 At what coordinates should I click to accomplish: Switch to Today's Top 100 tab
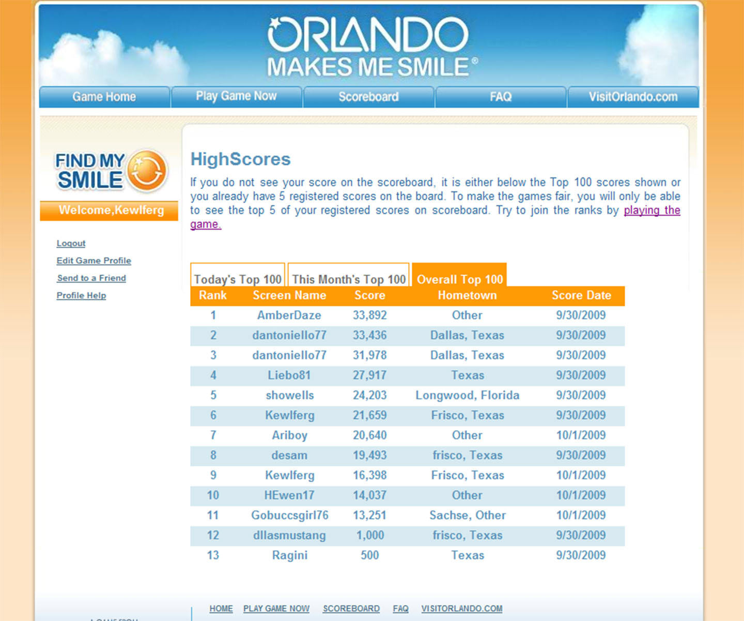(x=238, y=276)
